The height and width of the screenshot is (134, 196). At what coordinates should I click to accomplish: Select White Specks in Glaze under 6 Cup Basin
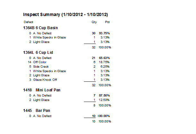(x=49, y=38)
